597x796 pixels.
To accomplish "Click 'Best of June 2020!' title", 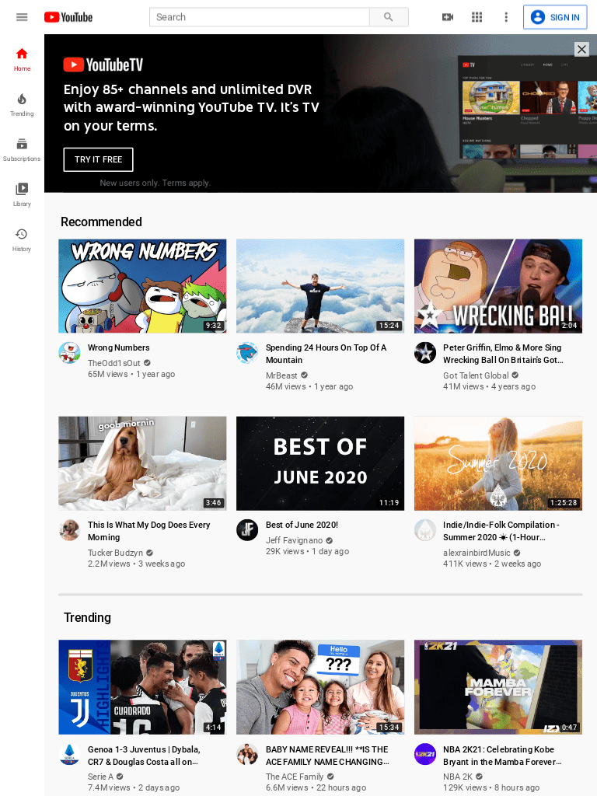I will point(302,525).
